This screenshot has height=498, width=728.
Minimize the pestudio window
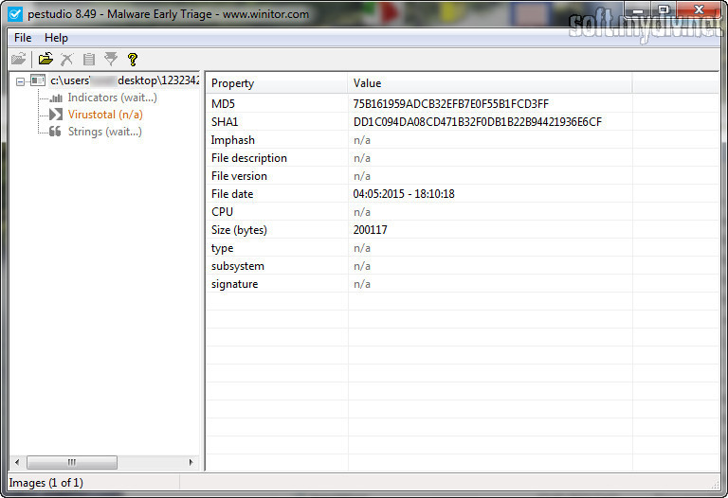coord(638,9)
